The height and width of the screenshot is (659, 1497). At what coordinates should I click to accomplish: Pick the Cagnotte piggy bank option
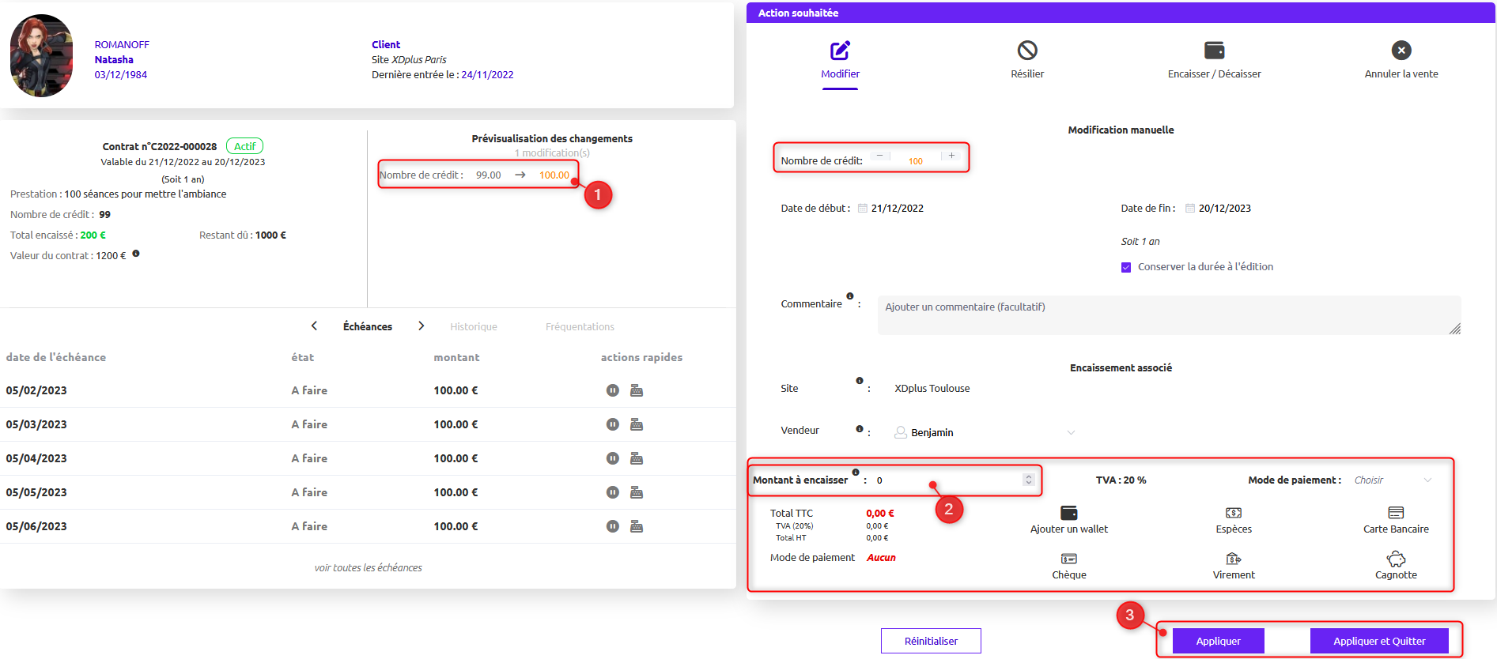tap(1396, 559)
